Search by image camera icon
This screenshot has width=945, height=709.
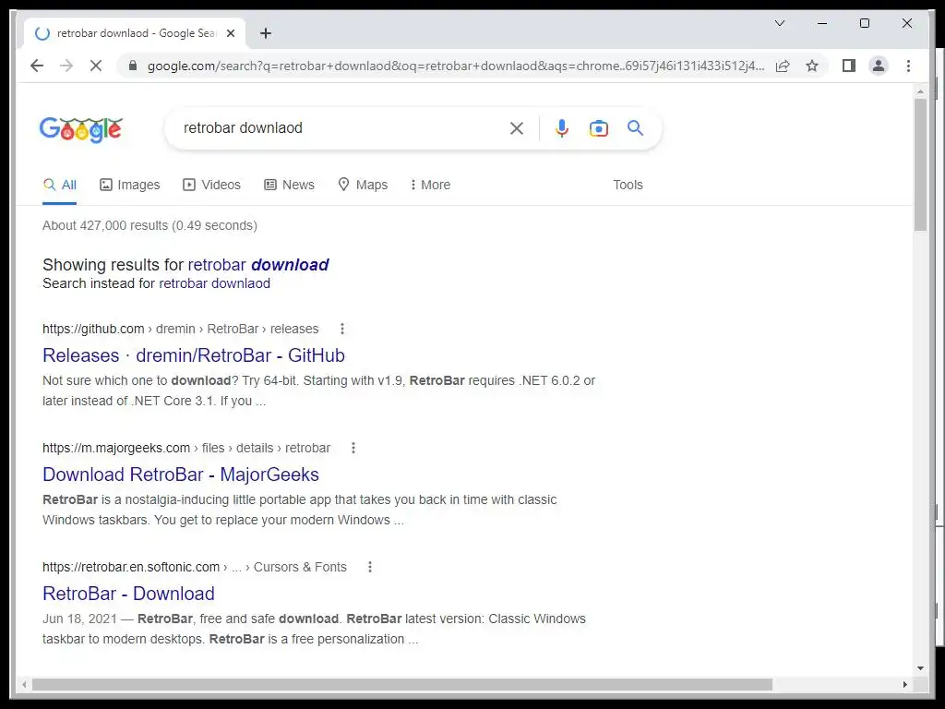pos(598,127)
